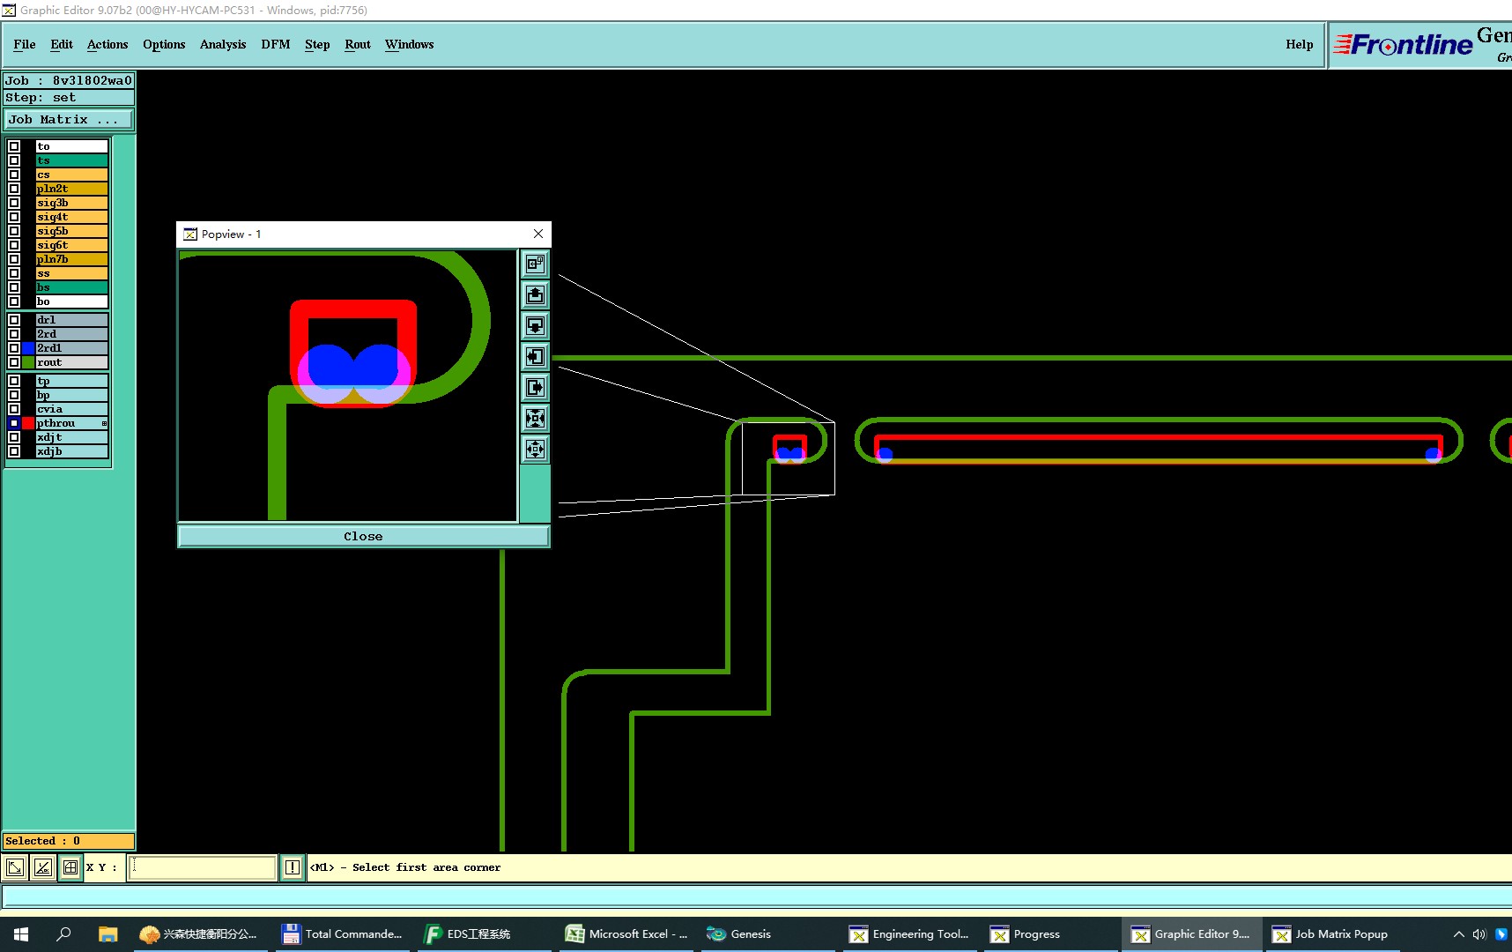Switch to Total Commander in taskbar
This screenshot has height=952, width=1512.
click(x=342, y=934)
